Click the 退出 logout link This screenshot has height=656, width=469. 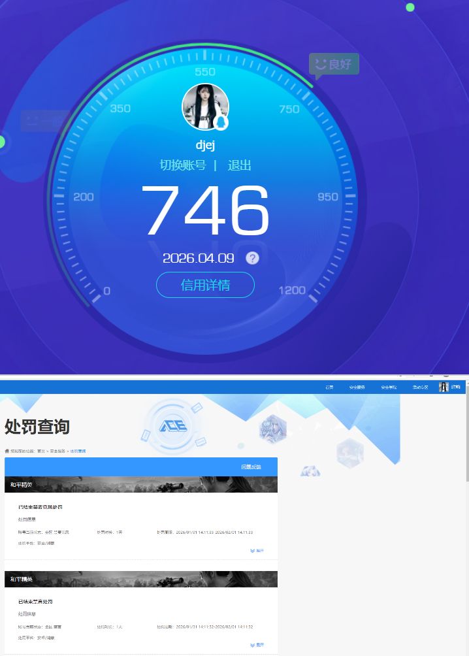239,165
